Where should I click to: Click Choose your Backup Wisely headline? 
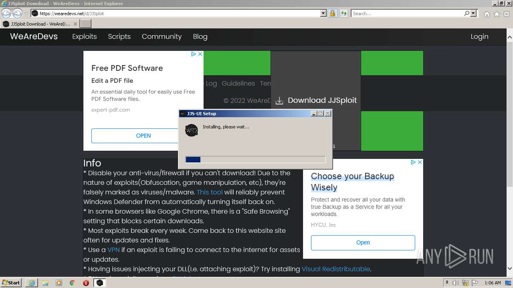(352, 182)
